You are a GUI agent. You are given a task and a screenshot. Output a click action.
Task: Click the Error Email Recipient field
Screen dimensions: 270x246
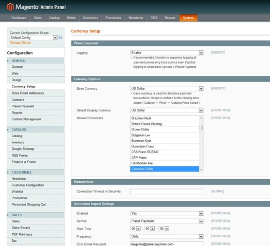(x=167, y=244)
